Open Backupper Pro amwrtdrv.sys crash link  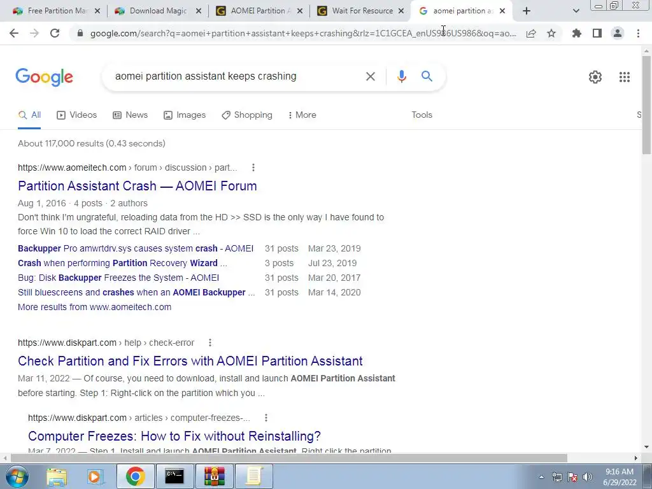pyautogui.click(x=136, y=249)
